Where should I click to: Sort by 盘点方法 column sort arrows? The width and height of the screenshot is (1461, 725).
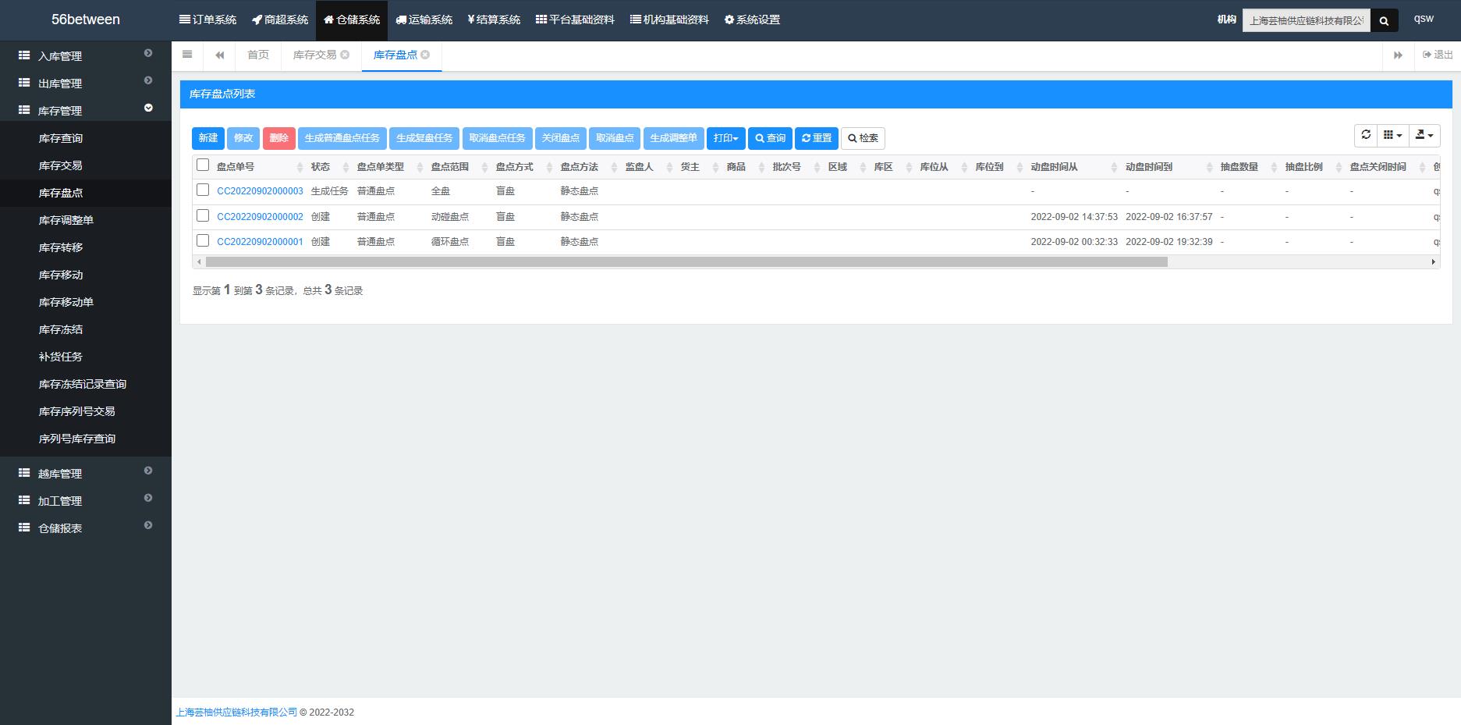[614, 167]
